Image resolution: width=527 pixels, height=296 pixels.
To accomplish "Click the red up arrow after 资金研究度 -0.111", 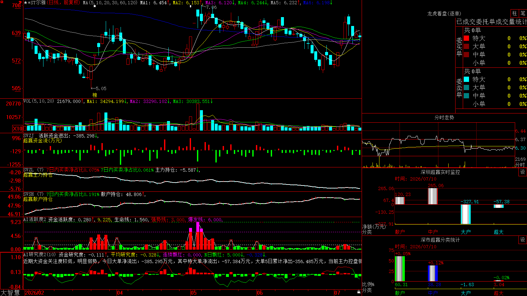I will point(106,255).
